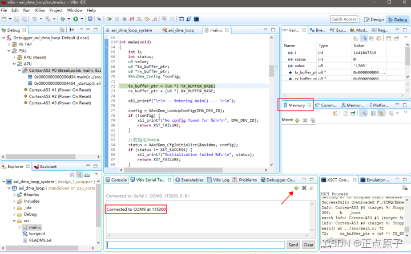Click Collapse All icon in Variables view
411x254 pixels.
coord(372,39)
